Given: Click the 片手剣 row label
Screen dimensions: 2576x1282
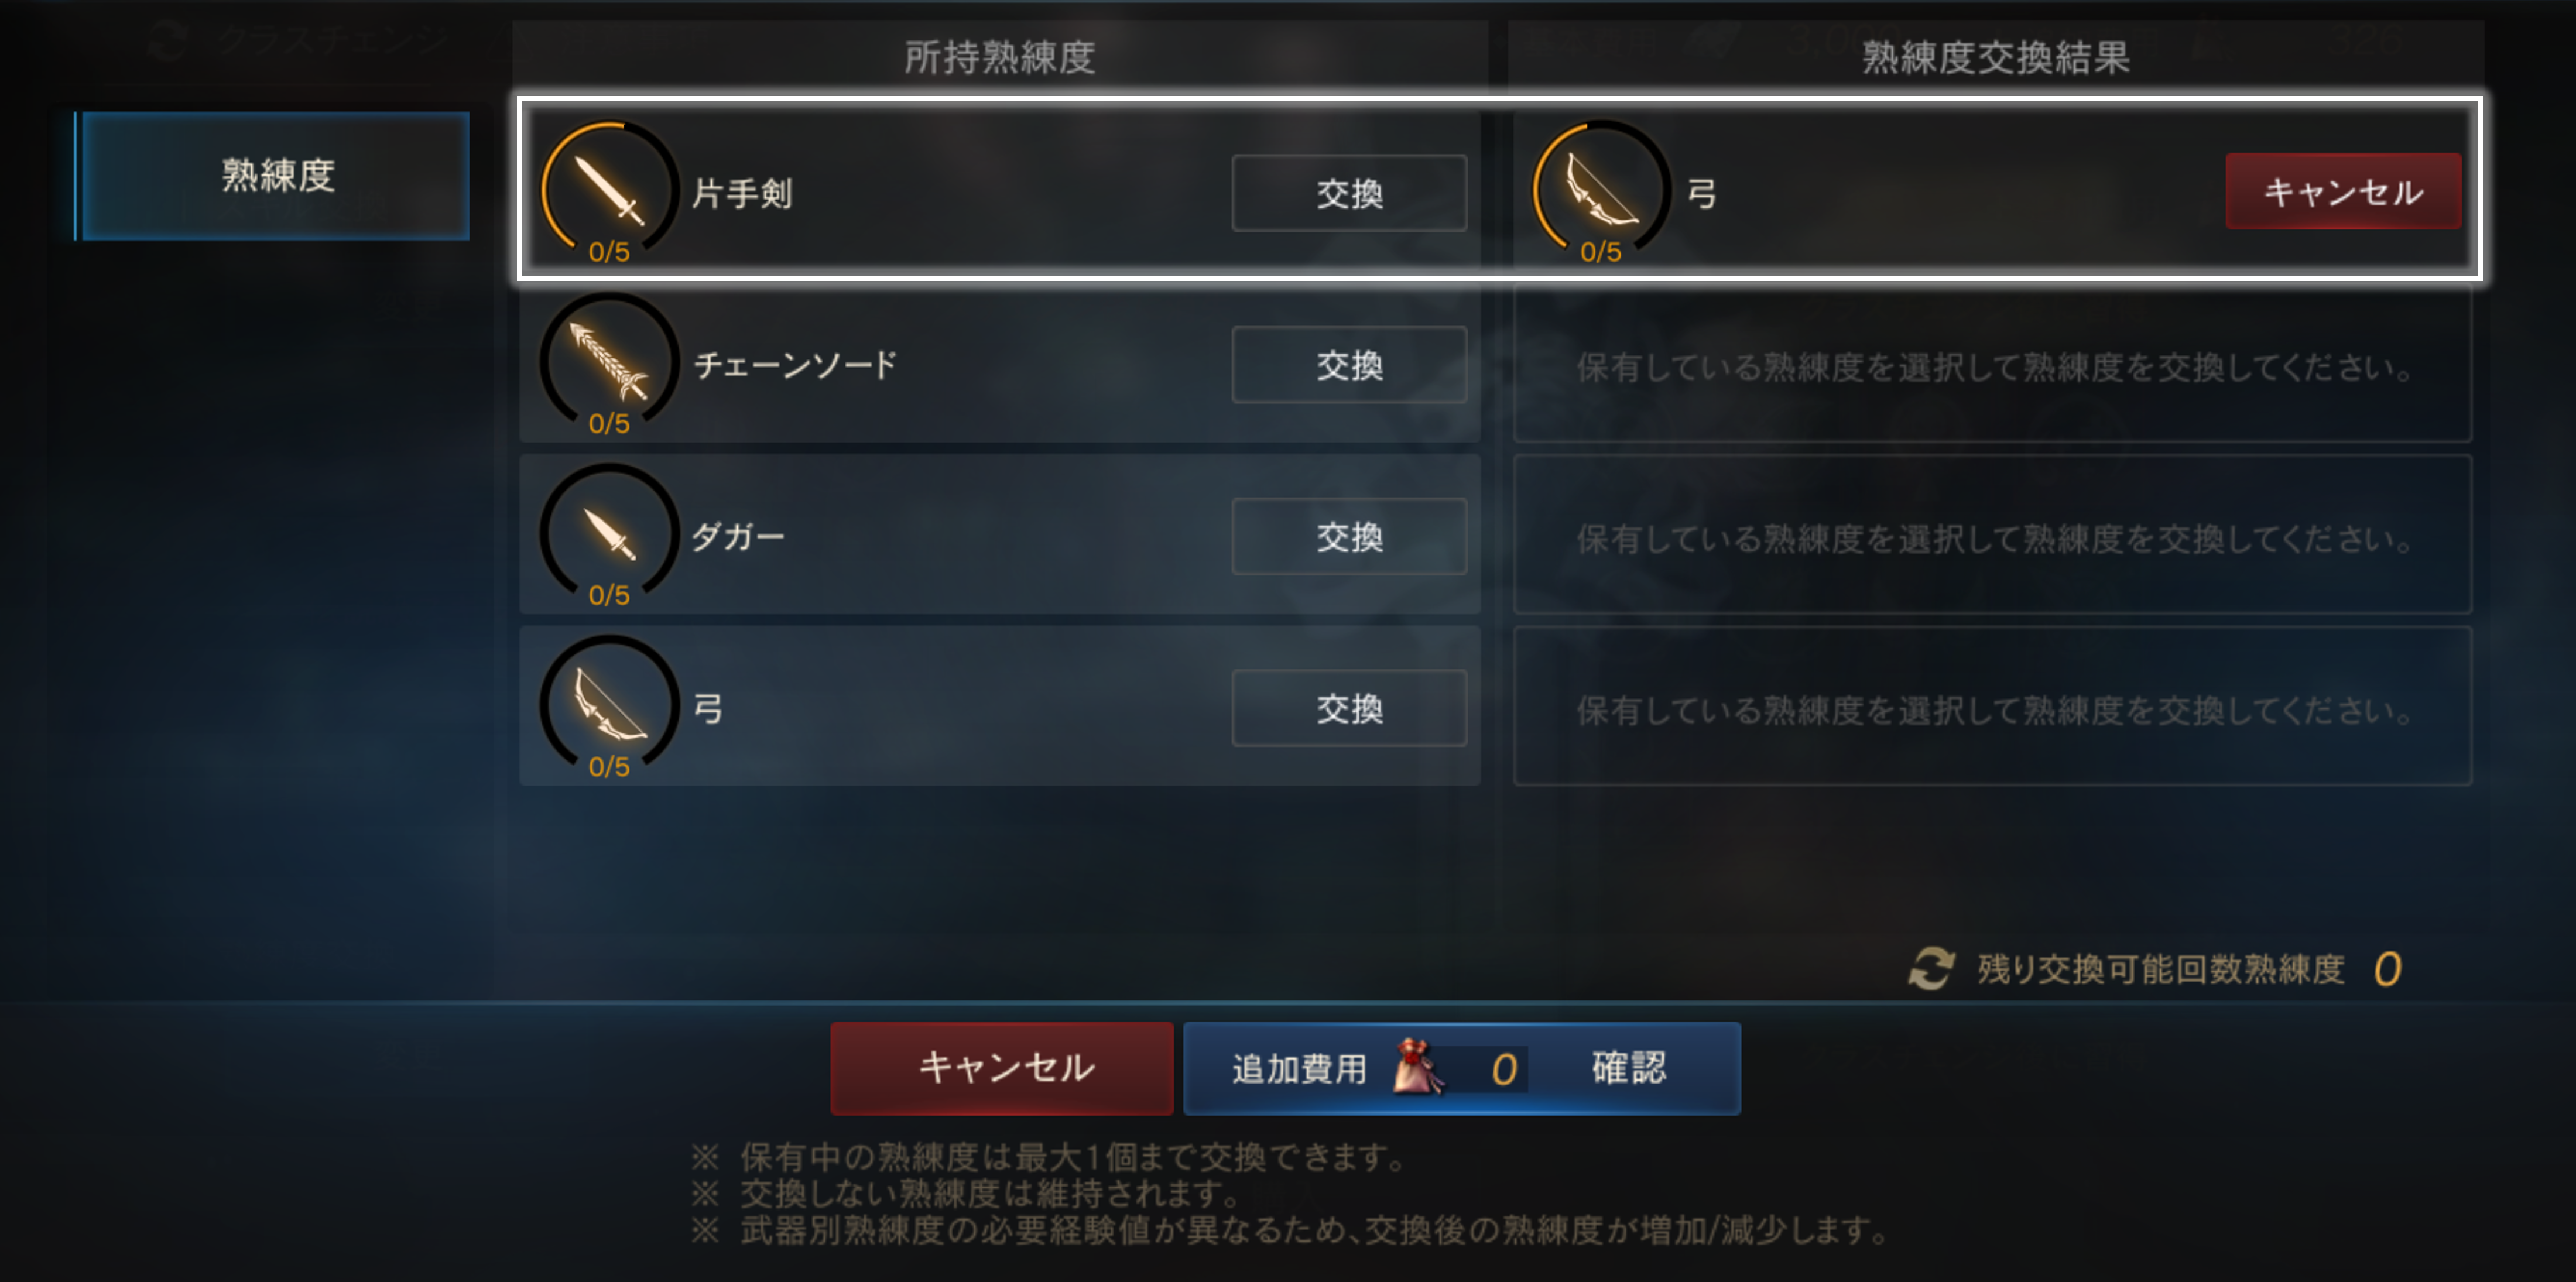Looking at the screenshot, I should point(742,193).
